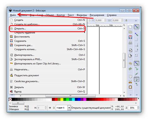Click the Cut scissors icon in the commands bar

[x=130, y=82]
